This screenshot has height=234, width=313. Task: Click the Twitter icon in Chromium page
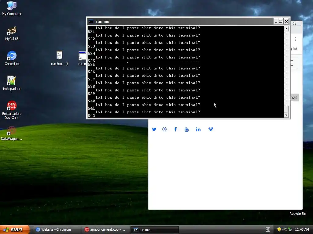tap(154, 129)
